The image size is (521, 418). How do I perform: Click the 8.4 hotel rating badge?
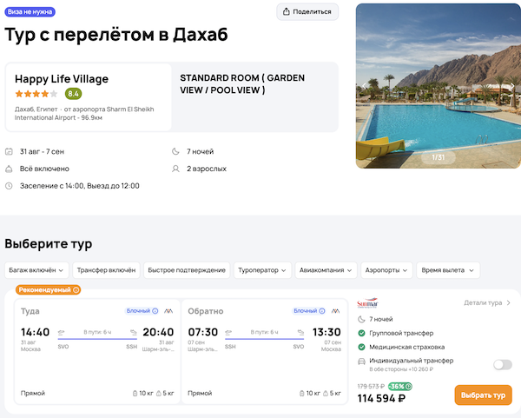(74, 94)
